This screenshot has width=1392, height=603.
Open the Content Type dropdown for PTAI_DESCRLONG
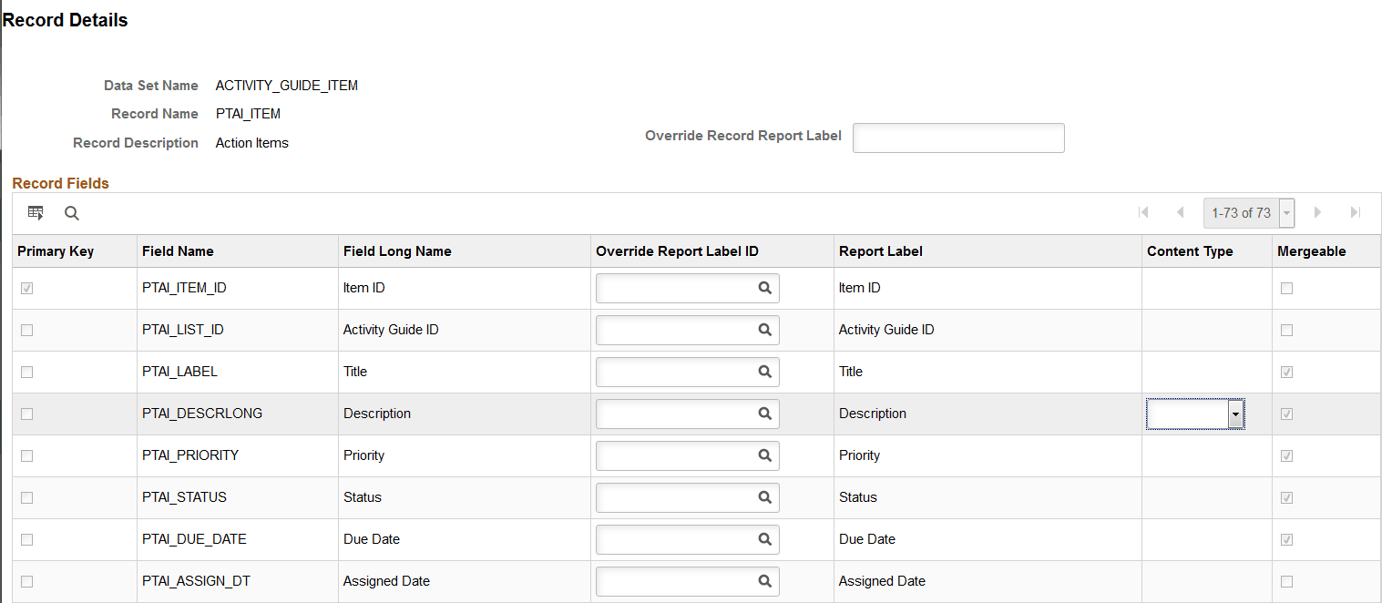(x=1237, y=414)
